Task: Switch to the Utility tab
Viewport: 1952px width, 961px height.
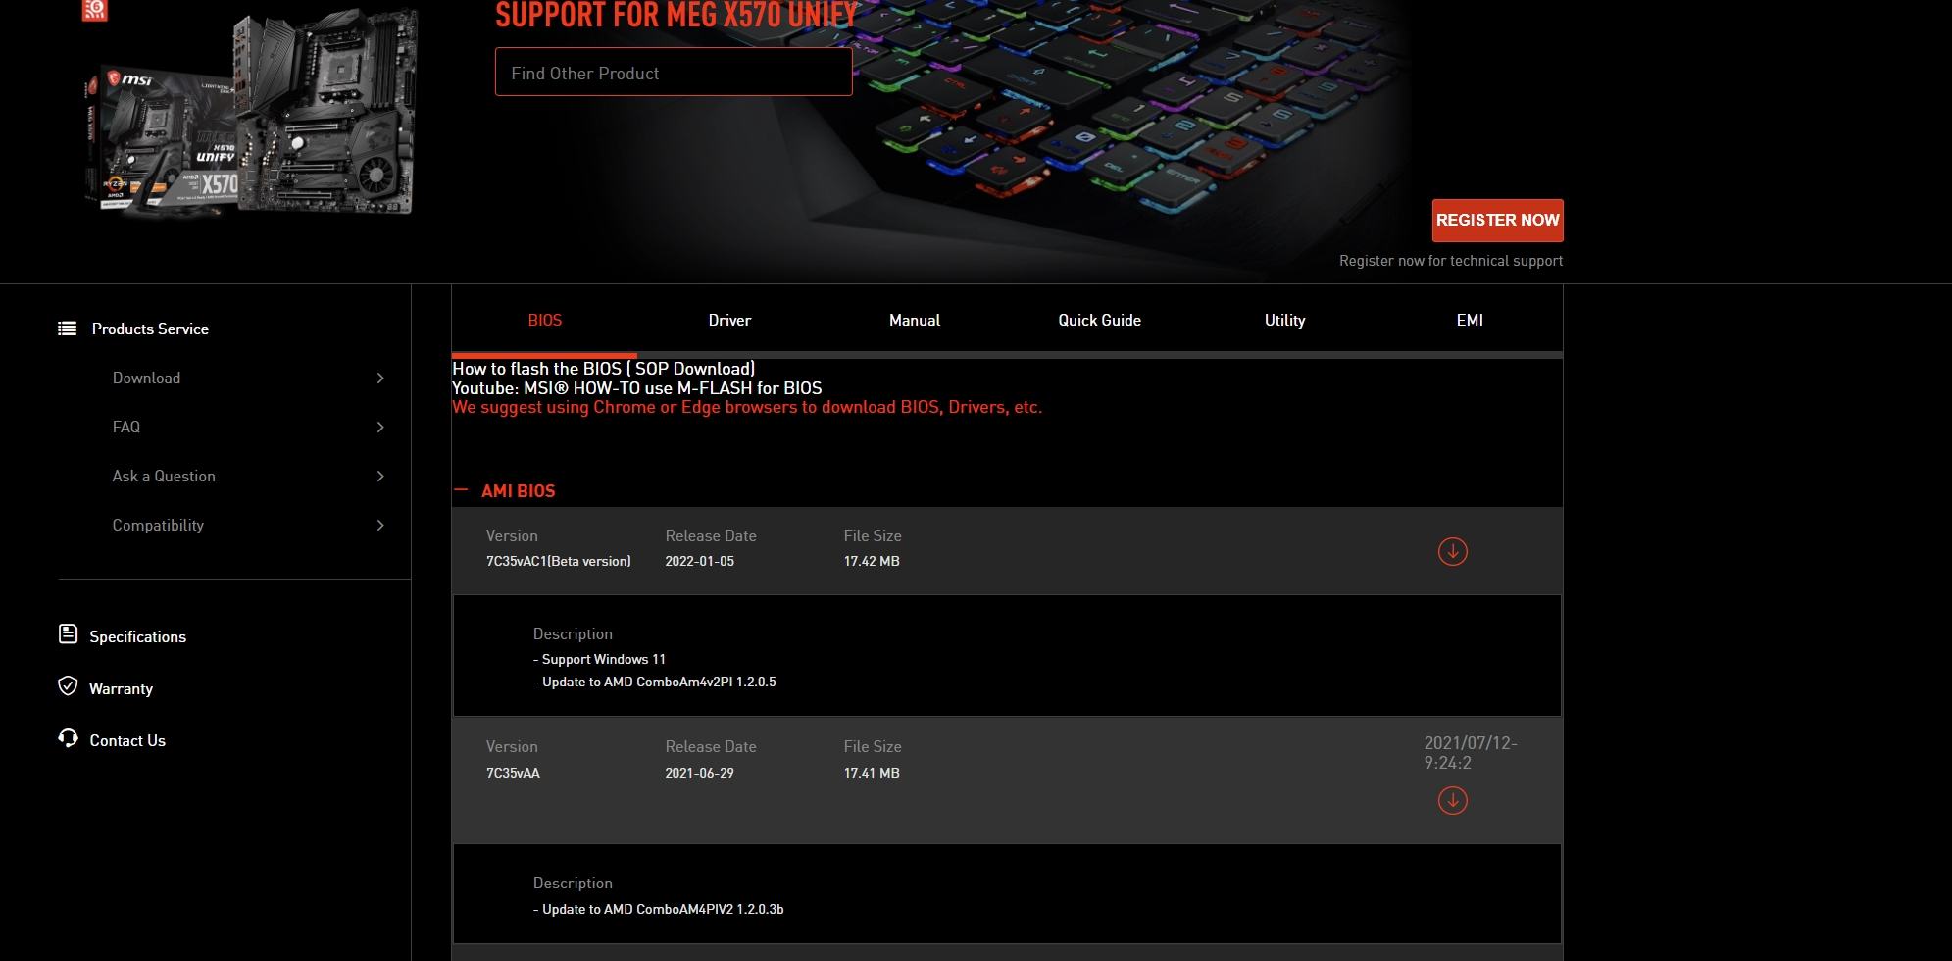Action: pyautogui.click(x=1284, y=320)
